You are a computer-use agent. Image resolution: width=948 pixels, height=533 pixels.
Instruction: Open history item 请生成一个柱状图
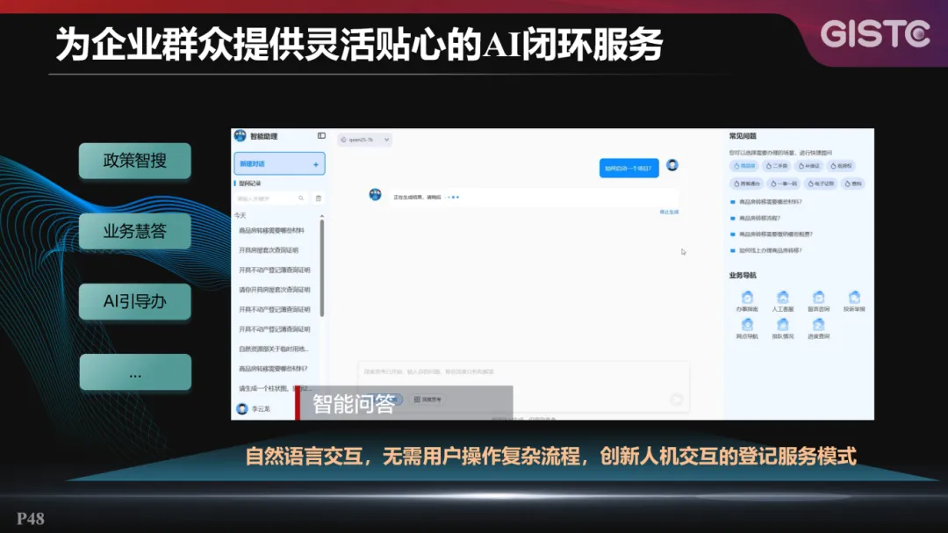tap(275, 388)
